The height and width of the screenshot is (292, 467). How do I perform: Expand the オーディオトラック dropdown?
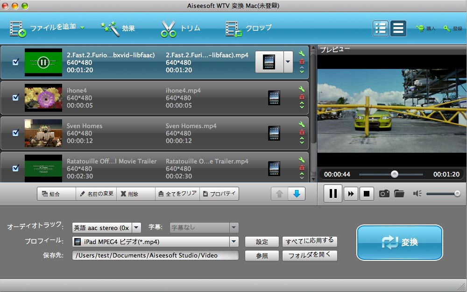(x=136, y=228)
